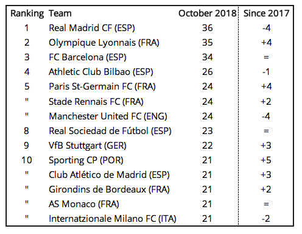The image size is (302, 234).
Task: Select the October 2018 column header
Action: coord(208,13)
